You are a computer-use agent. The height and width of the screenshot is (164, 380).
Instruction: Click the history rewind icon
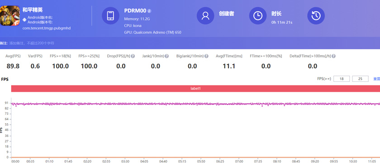[316, 16]
